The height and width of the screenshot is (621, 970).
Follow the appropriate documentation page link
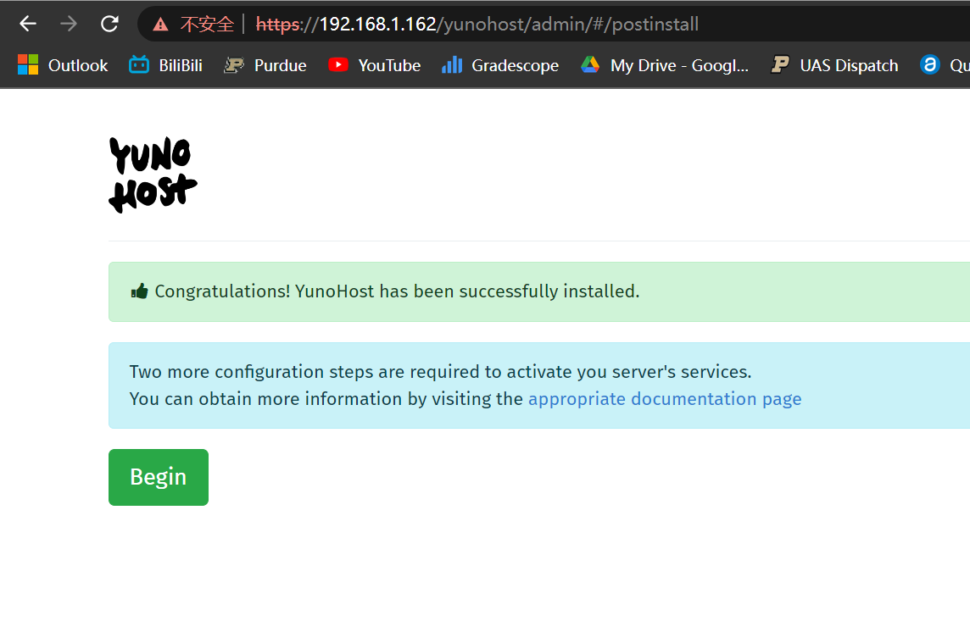point(665,399)
